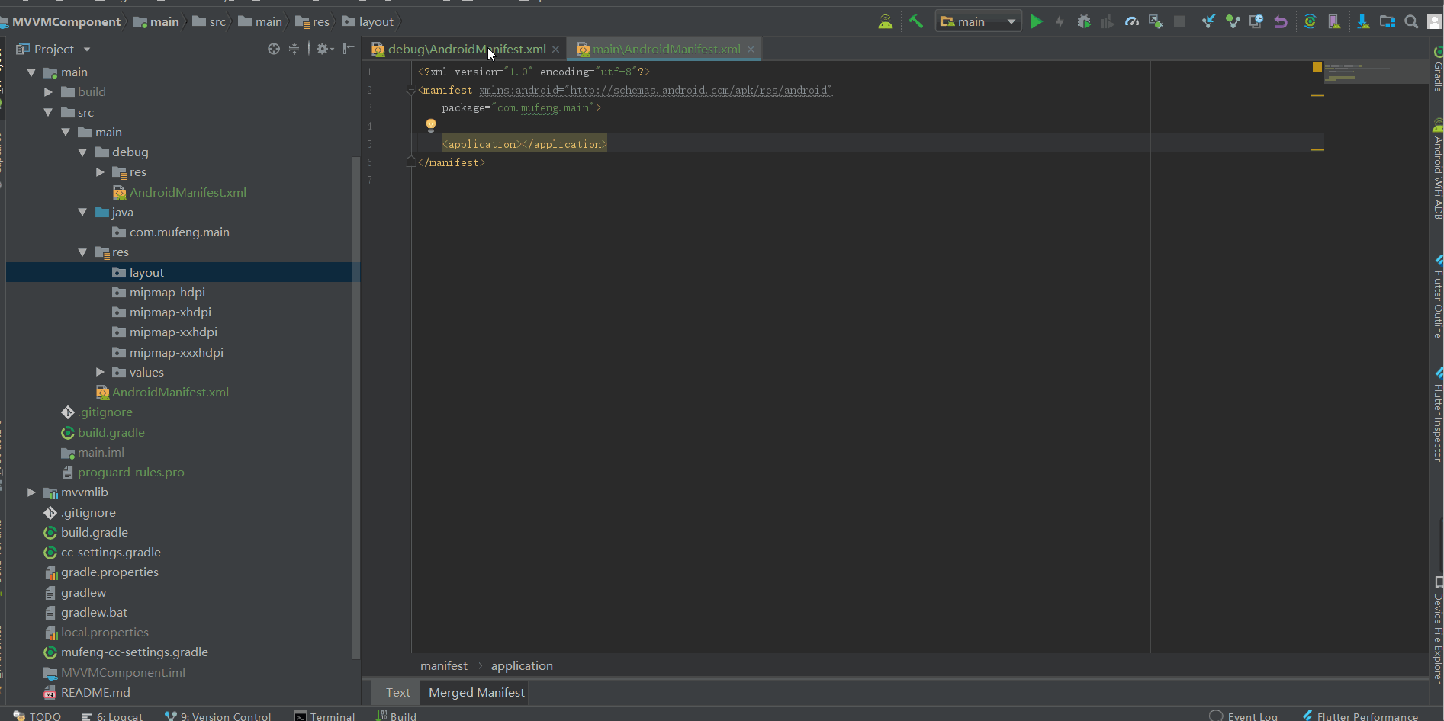This screenshot has width=1444, height=721.
Task: Open cc-settings.gradle in the project tree
Action: [x=111, y=553]
